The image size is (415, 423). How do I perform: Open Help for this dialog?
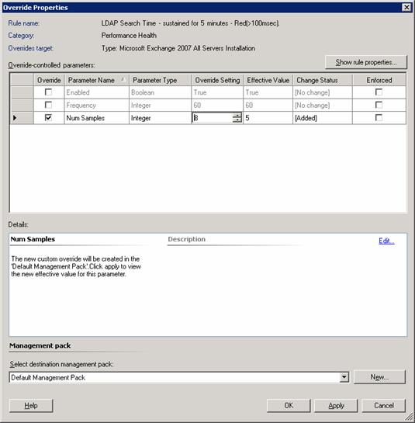(31, 405)
